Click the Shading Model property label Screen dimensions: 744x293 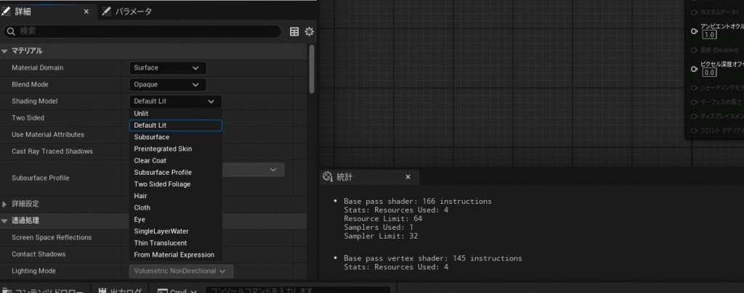coord(35,102)
